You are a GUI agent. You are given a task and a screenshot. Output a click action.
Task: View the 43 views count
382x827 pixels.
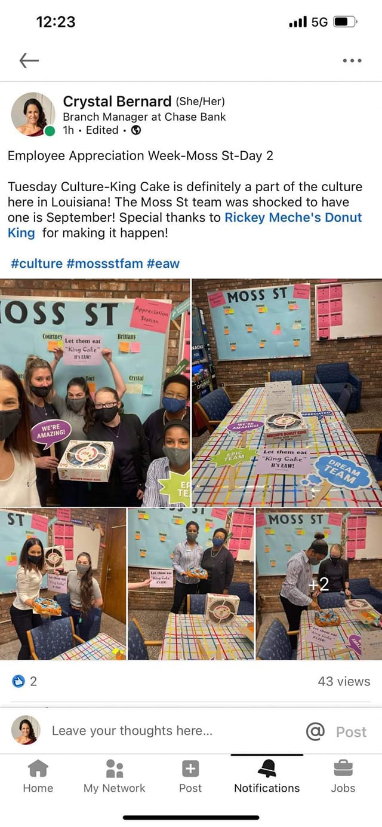coord(344,681)
